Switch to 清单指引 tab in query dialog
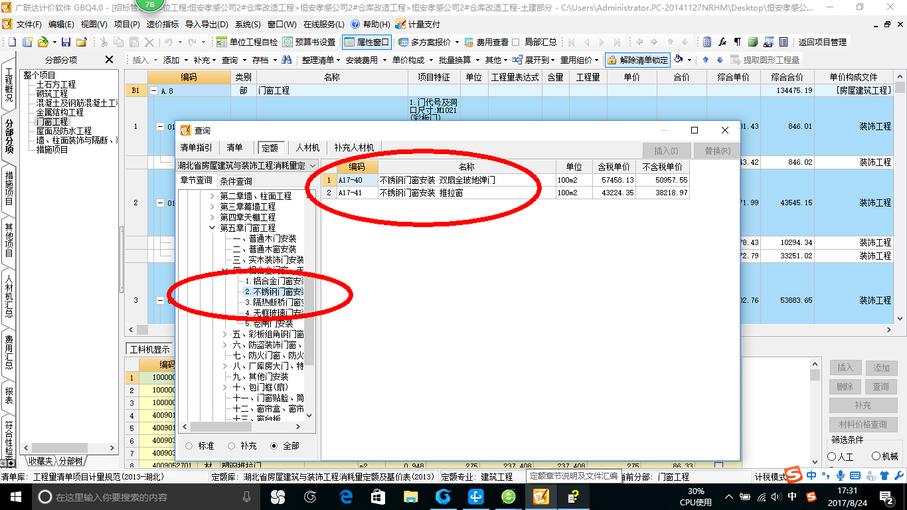 coord(197,147)
